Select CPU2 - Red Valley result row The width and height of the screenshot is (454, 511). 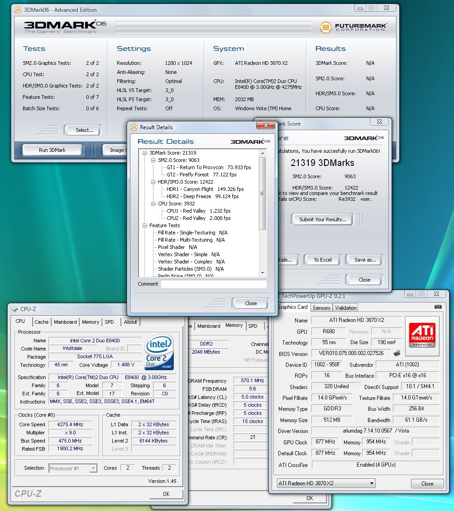pos(199,218)
